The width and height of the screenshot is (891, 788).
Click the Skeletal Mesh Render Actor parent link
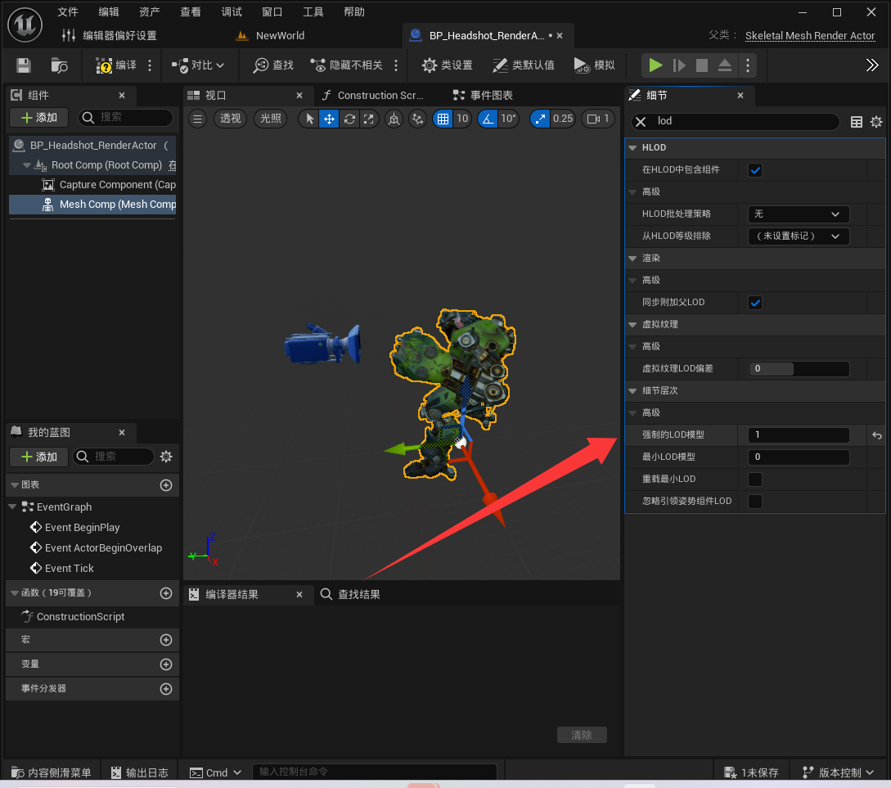pos(810,36)
